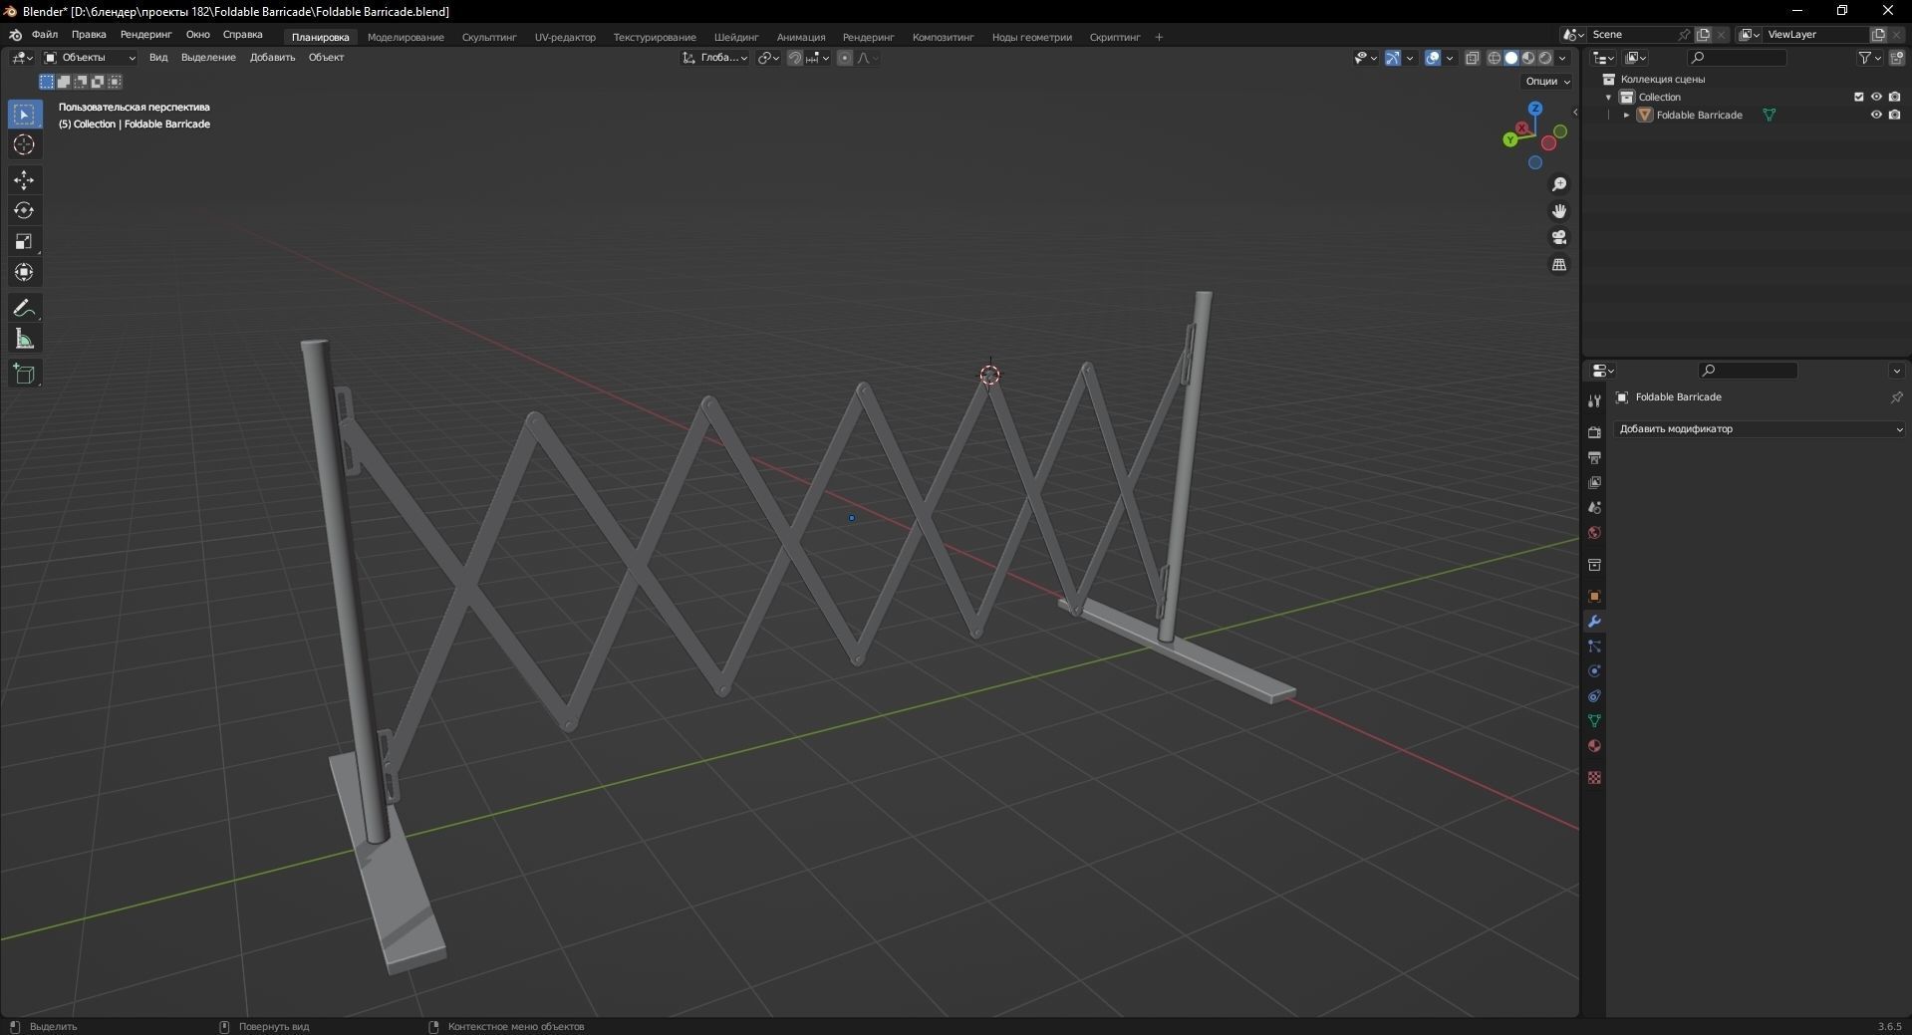The height and width of the screenshot is (1035, 1912).
Task: Toggle snapping magnet in header
Action: point(795,58)
